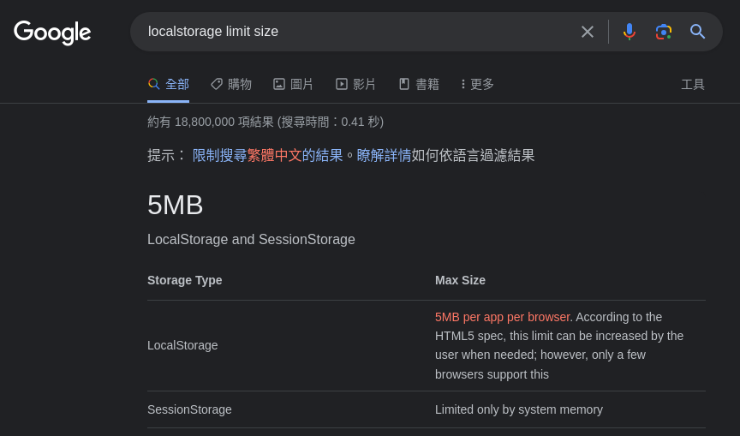
Task: Click the LocalStorage and SessionStorage subtitle
Action: point(251,239)
